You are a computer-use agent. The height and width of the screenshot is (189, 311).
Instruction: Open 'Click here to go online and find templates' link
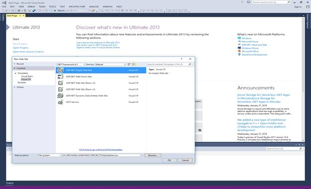101,150
